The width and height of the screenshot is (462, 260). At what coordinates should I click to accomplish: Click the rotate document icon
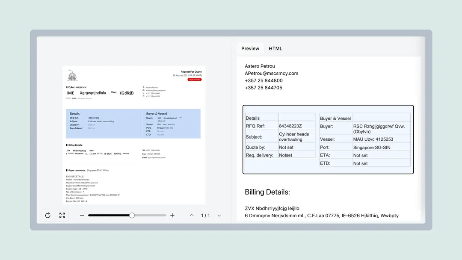(x=48, y=215)
